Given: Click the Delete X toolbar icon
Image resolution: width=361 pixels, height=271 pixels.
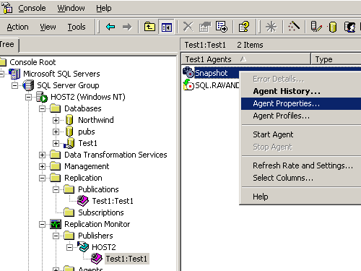Looking at the screenshot, I should point(188,27).
